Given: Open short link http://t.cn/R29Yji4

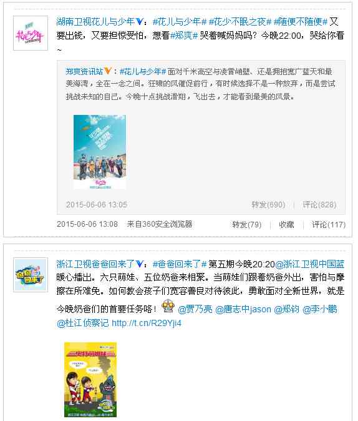Looking at the screenshot, I should [147, 323].
